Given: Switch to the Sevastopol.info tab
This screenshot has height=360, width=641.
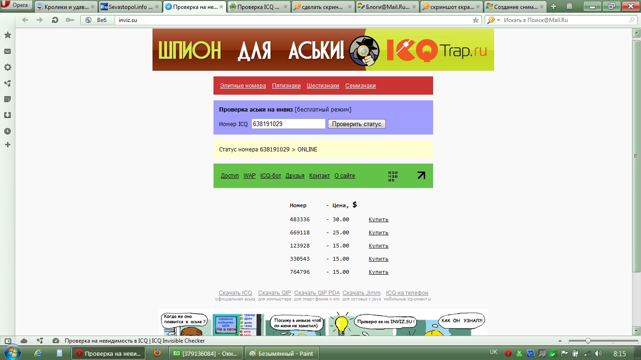Looking at the screenshot, I should point(130,7).
